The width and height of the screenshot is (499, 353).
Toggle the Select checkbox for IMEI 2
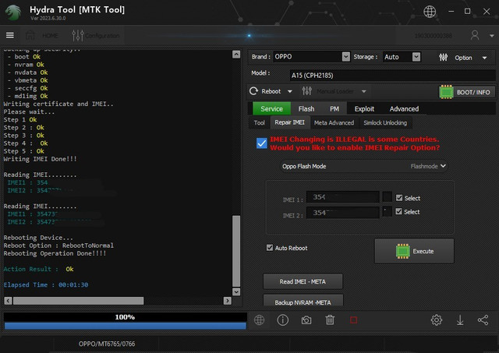[x=398, y=212]
